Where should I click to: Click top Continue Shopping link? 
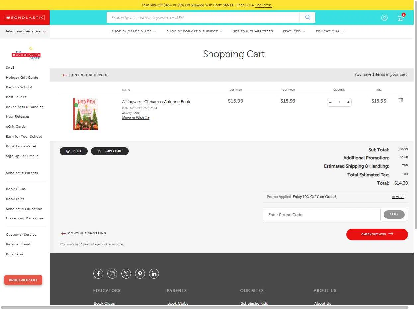(x=85, y=75)
